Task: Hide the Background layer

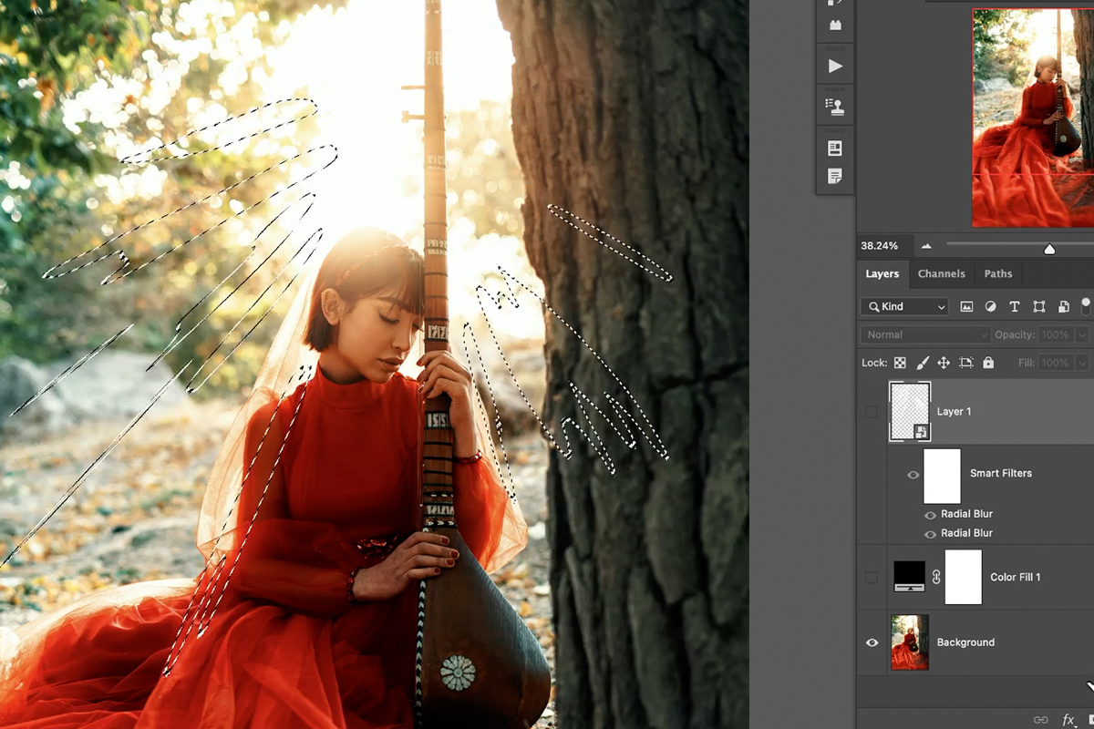Action: [x=872, y=642]
